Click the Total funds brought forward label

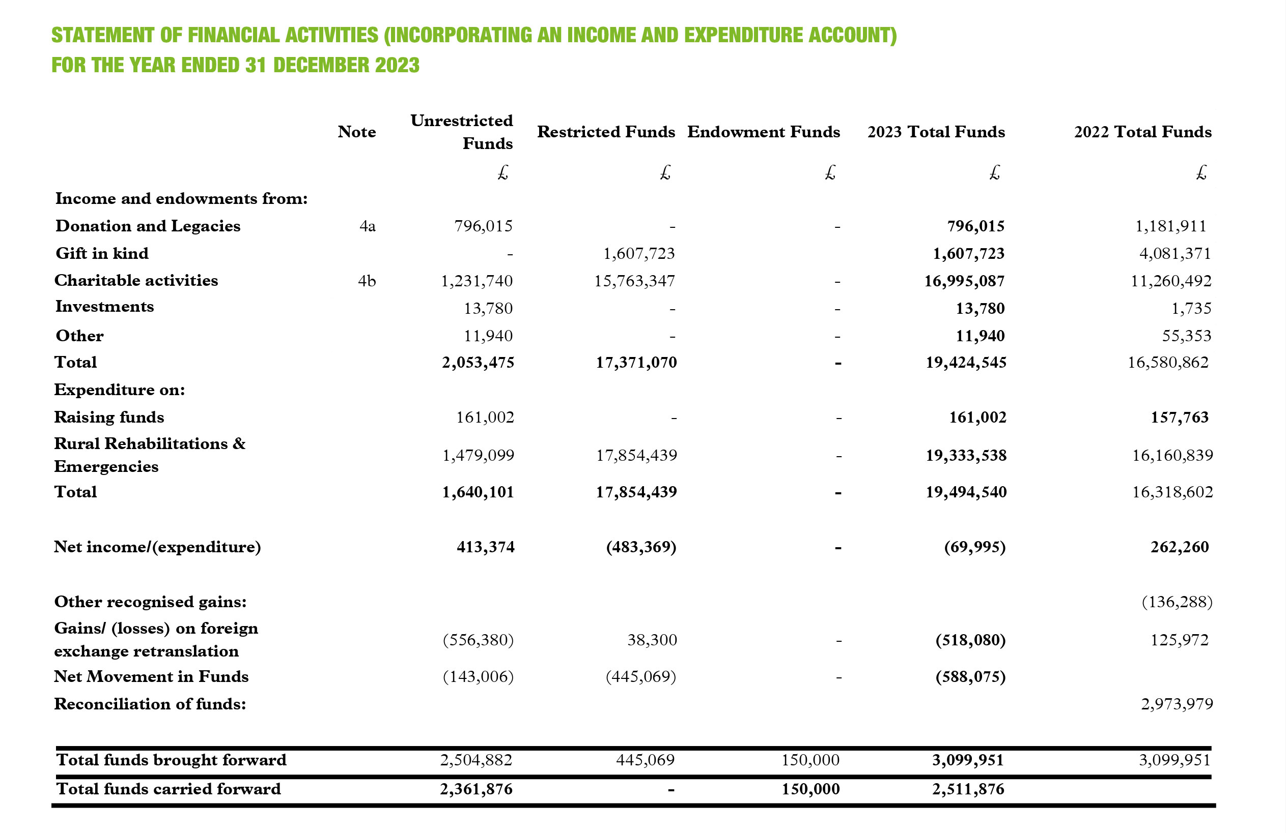point(171,760)
